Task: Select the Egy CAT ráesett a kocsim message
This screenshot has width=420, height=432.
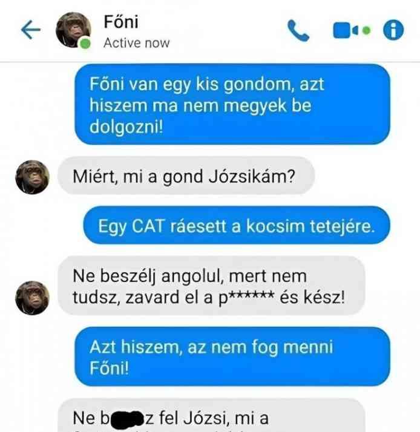Action: 237,225
